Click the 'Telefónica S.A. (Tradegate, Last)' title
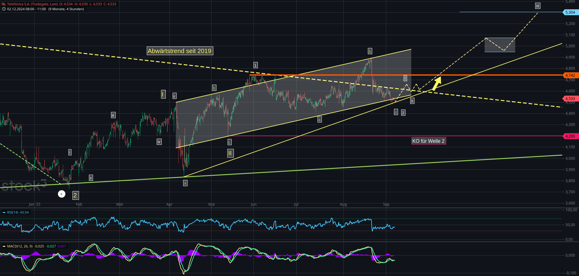Screen dimensions: 579x276 coord(32,4)
